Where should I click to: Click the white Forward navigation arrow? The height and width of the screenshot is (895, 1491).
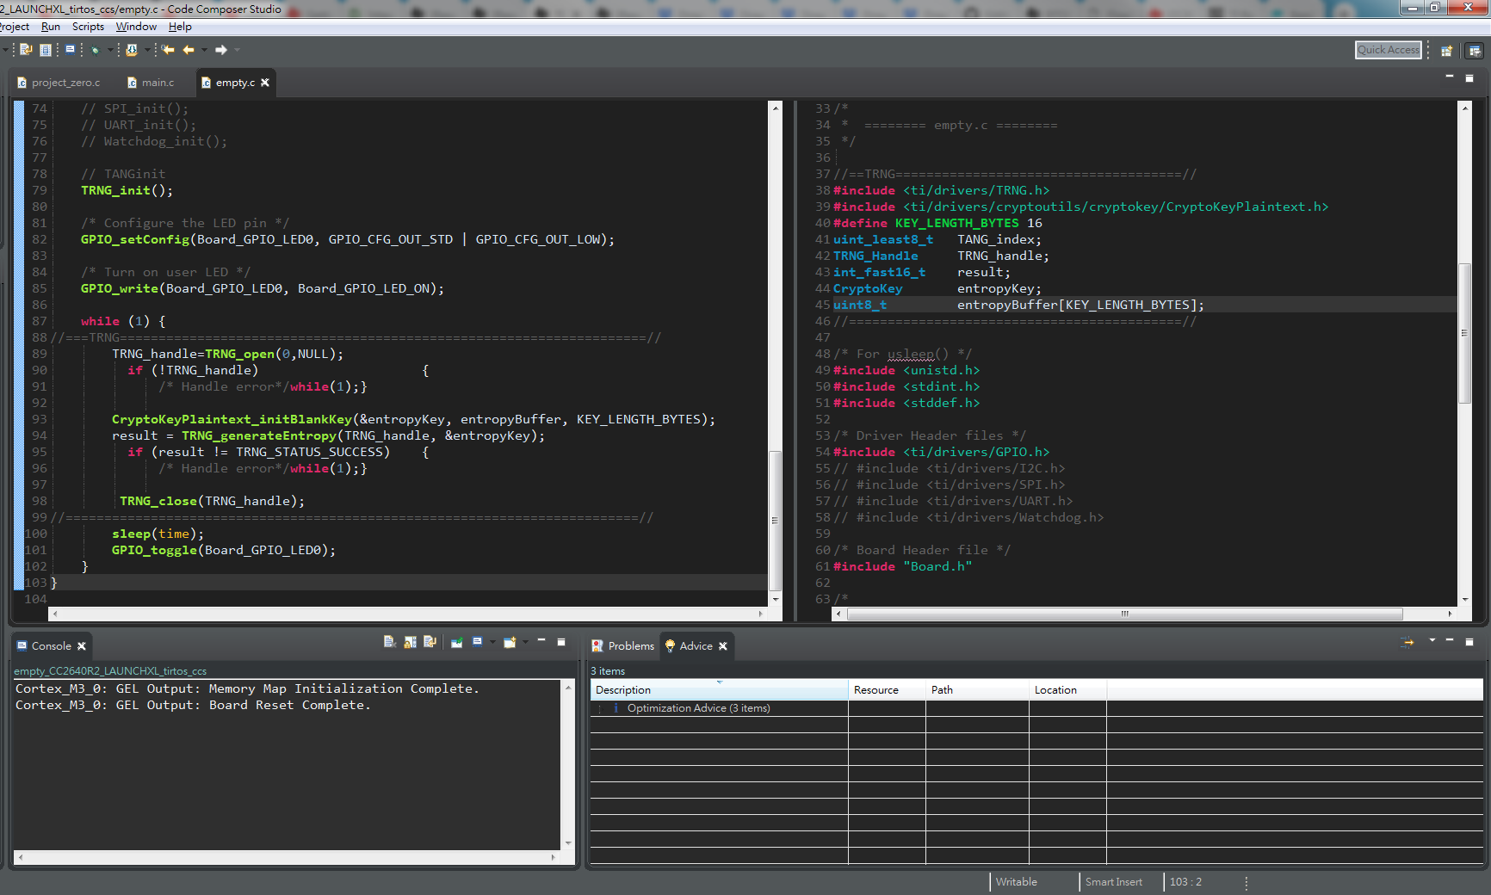pos(221,50)
